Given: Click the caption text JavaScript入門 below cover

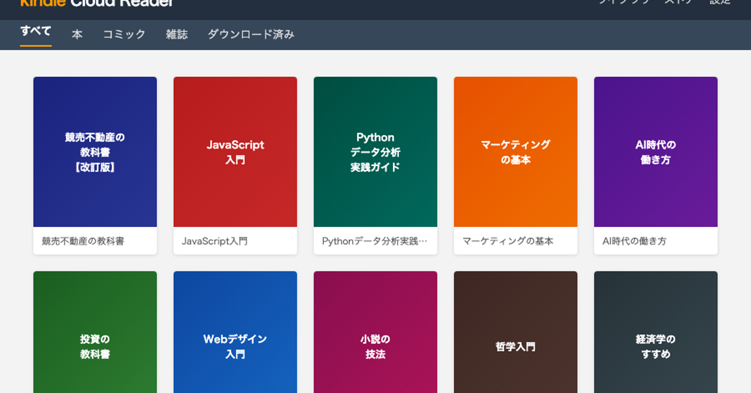Looking at the screenshot, I should click(215, 241).
